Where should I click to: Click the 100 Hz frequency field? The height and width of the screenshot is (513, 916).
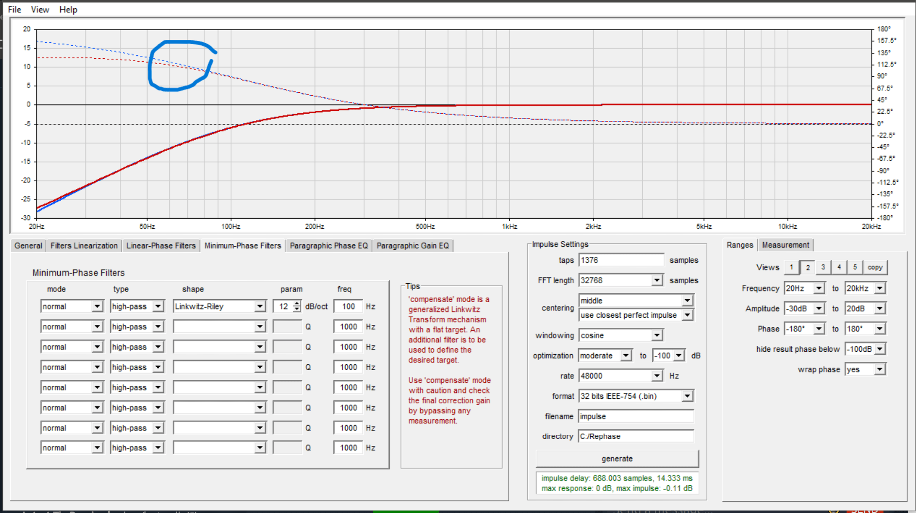pyautogui.click(x=348, y=307)
